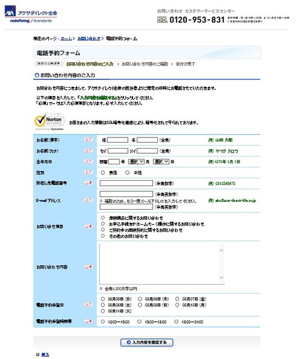Focus the first E-mail address field
Viewport: 297px width, 359px height.
(x=126, y=194)
